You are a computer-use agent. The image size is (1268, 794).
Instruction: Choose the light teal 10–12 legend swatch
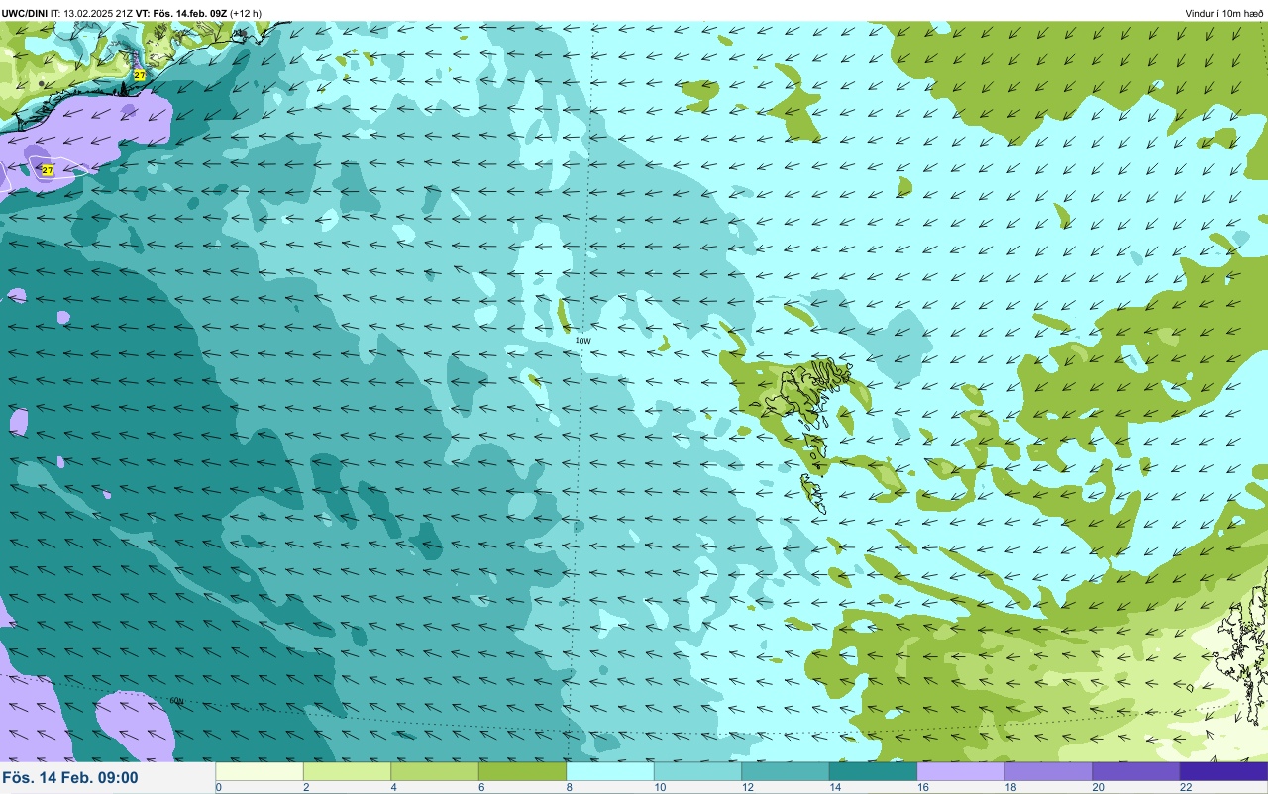click(697, 771)
